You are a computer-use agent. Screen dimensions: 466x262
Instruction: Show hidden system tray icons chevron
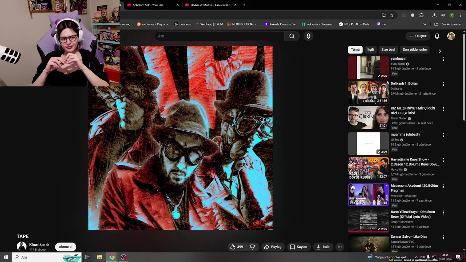coord(416,257)
